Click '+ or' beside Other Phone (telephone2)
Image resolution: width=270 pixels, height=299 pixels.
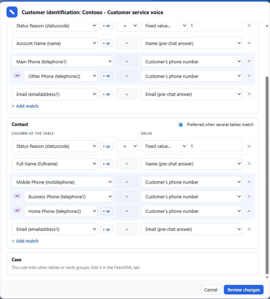coord(106,76)
